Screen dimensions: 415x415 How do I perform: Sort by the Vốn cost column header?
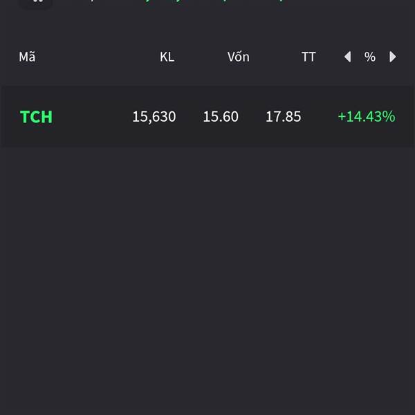tap(238, 57)
